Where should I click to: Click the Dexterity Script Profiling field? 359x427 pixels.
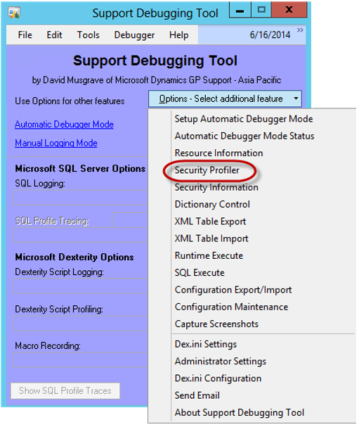80,324
